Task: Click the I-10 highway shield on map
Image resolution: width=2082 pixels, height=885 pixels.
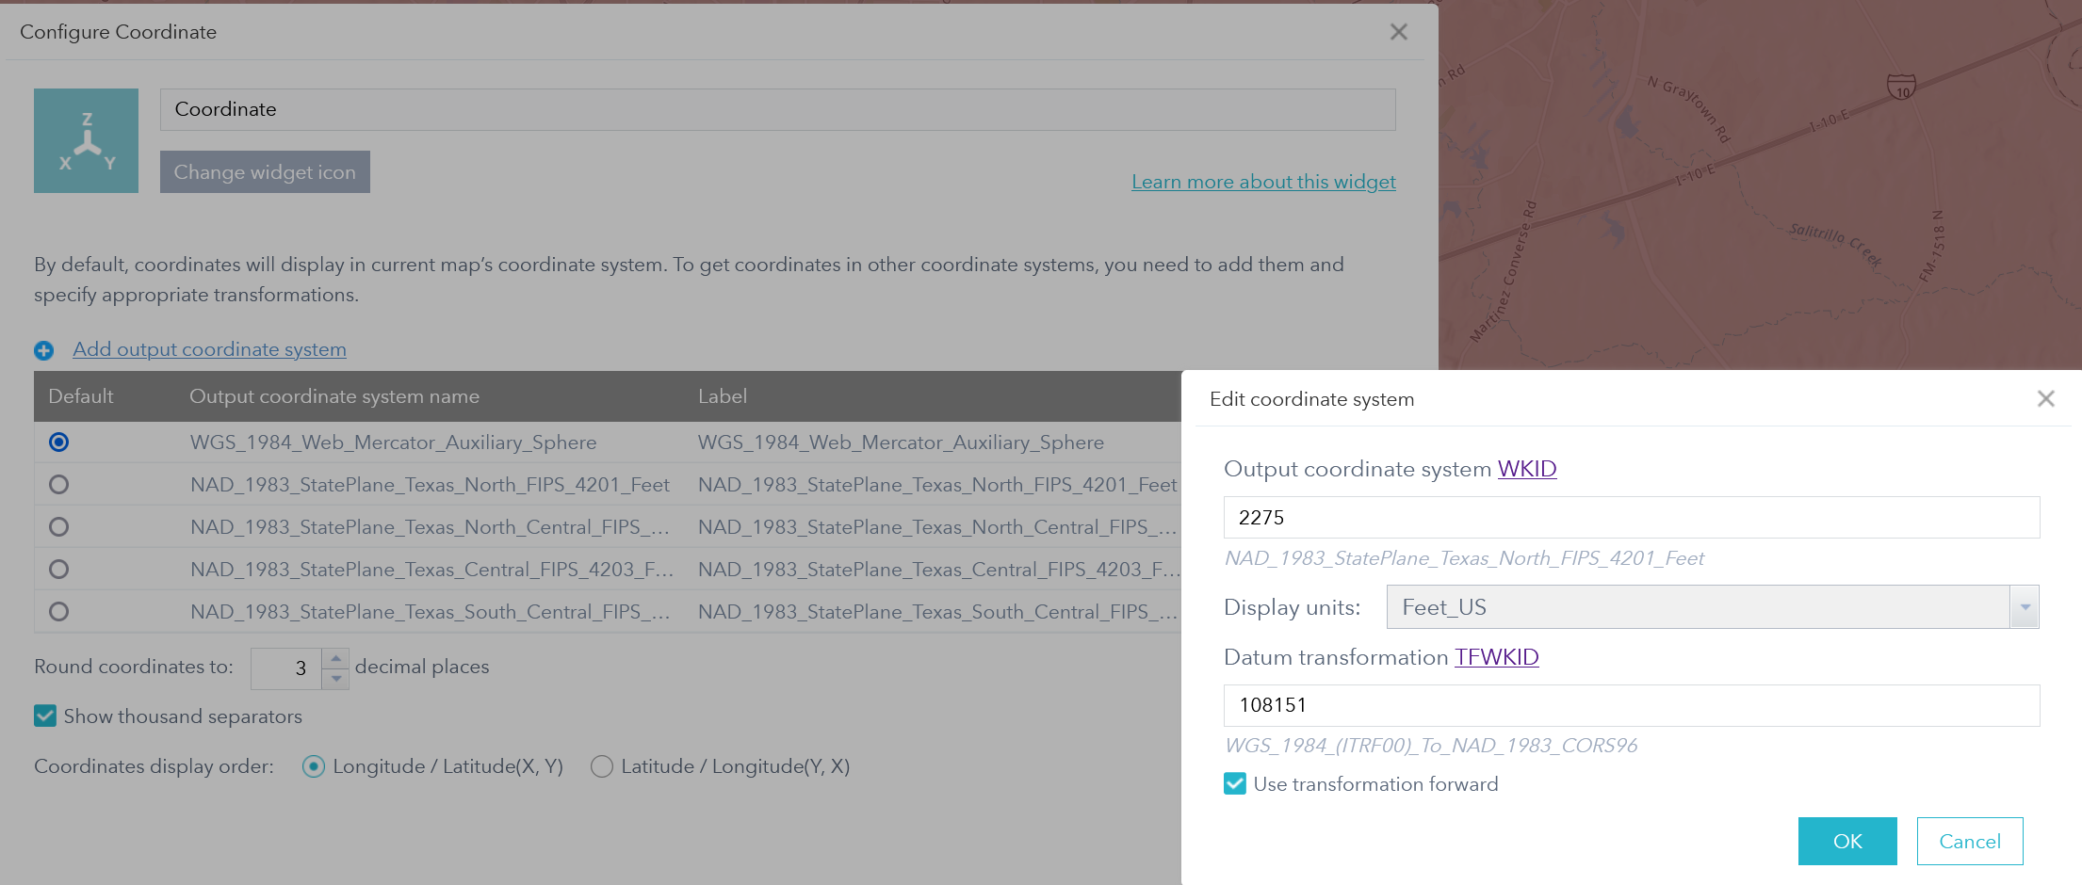Action: click(1901, 88)
